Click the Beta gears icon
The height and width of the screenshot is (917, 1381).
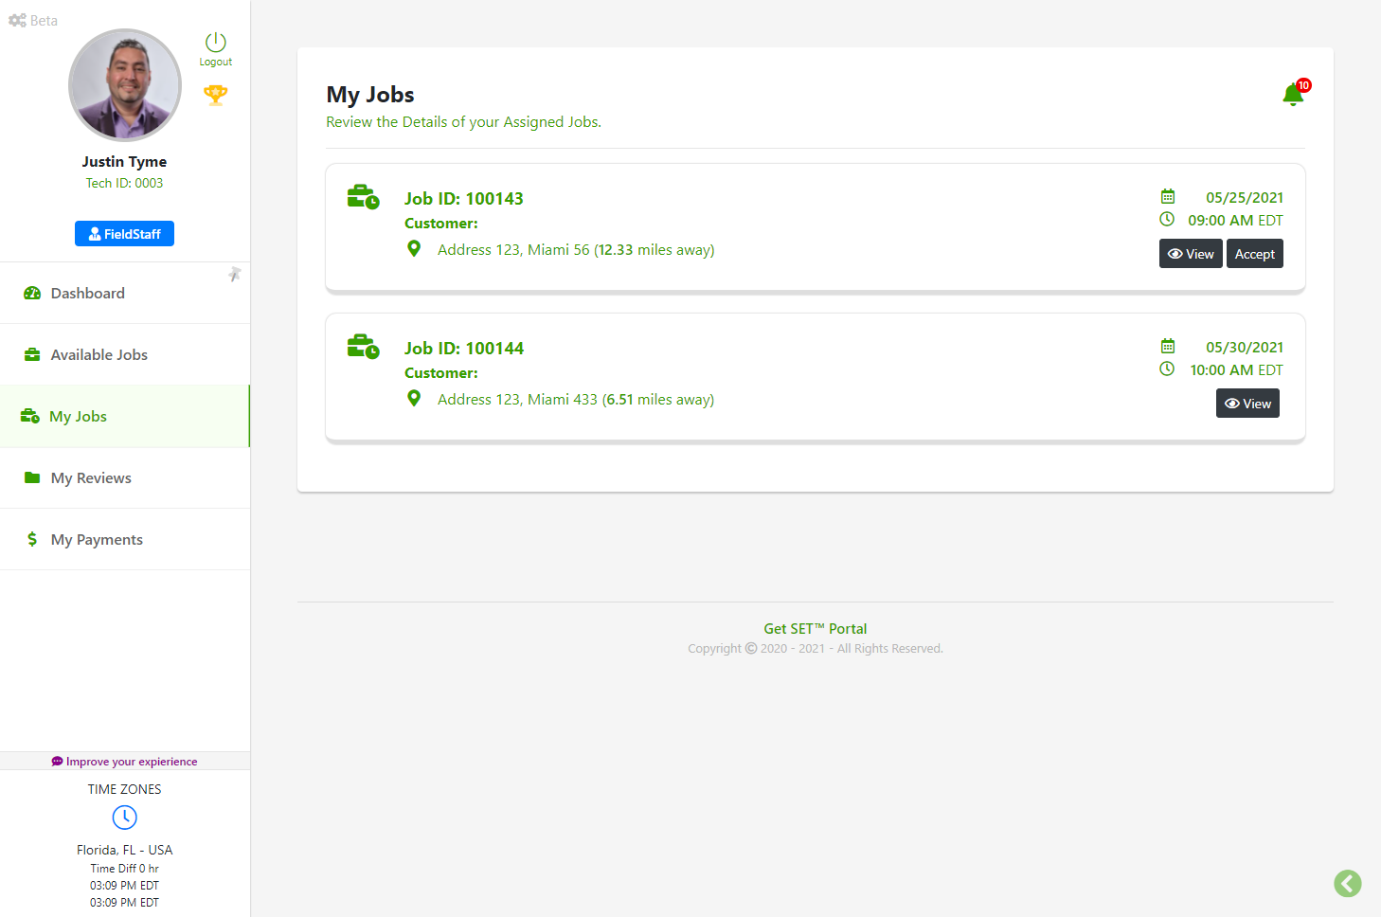(17, 20)
